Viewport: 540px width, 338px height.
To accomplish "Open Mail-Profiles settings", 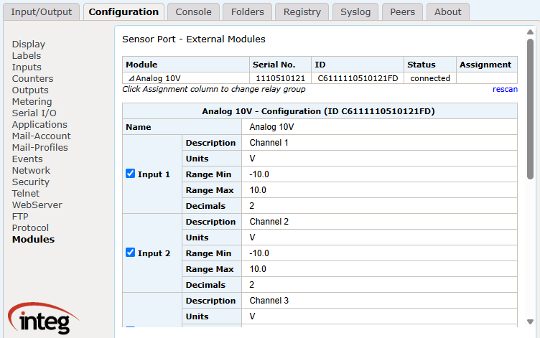I will click(40, 147).
